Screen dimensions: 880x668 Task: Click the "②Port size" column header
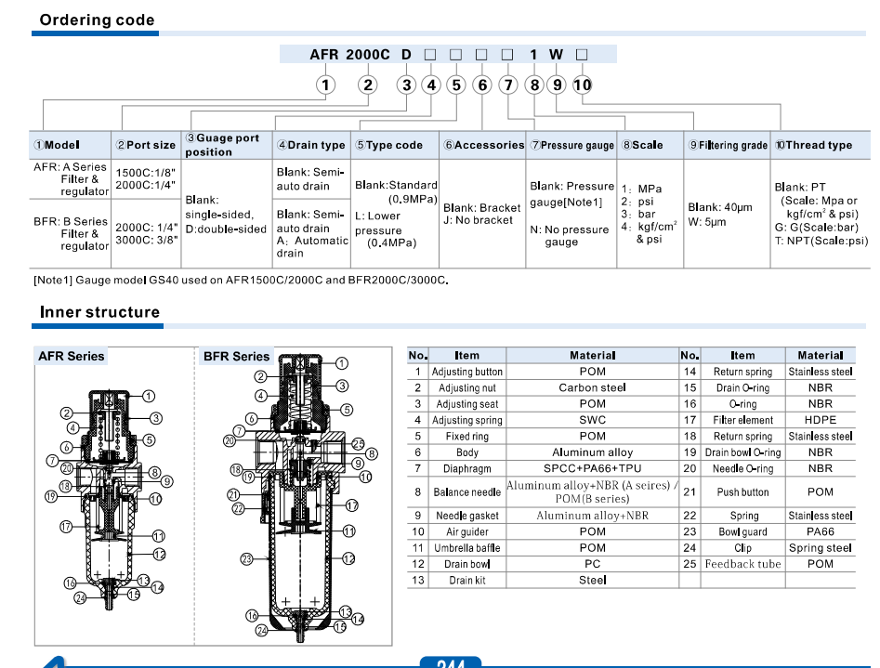tap(146, 145)
